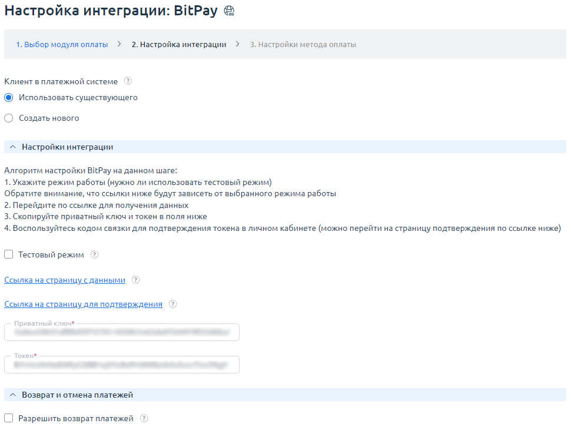Click help icon beside 'Ссылка на страницу для подтверждения'

[x=172, y=304]
